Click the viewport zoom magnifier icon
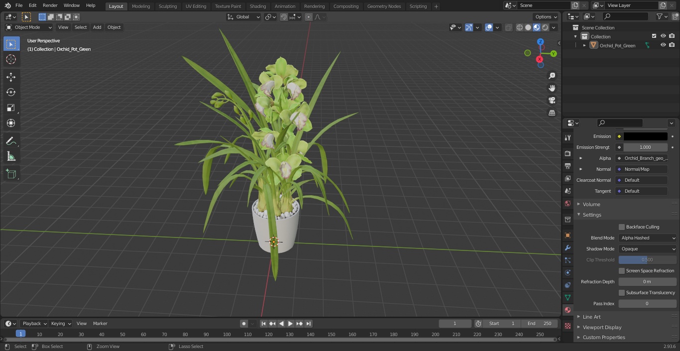The width and height of the screenshot is (680, 351). [552, 76]
